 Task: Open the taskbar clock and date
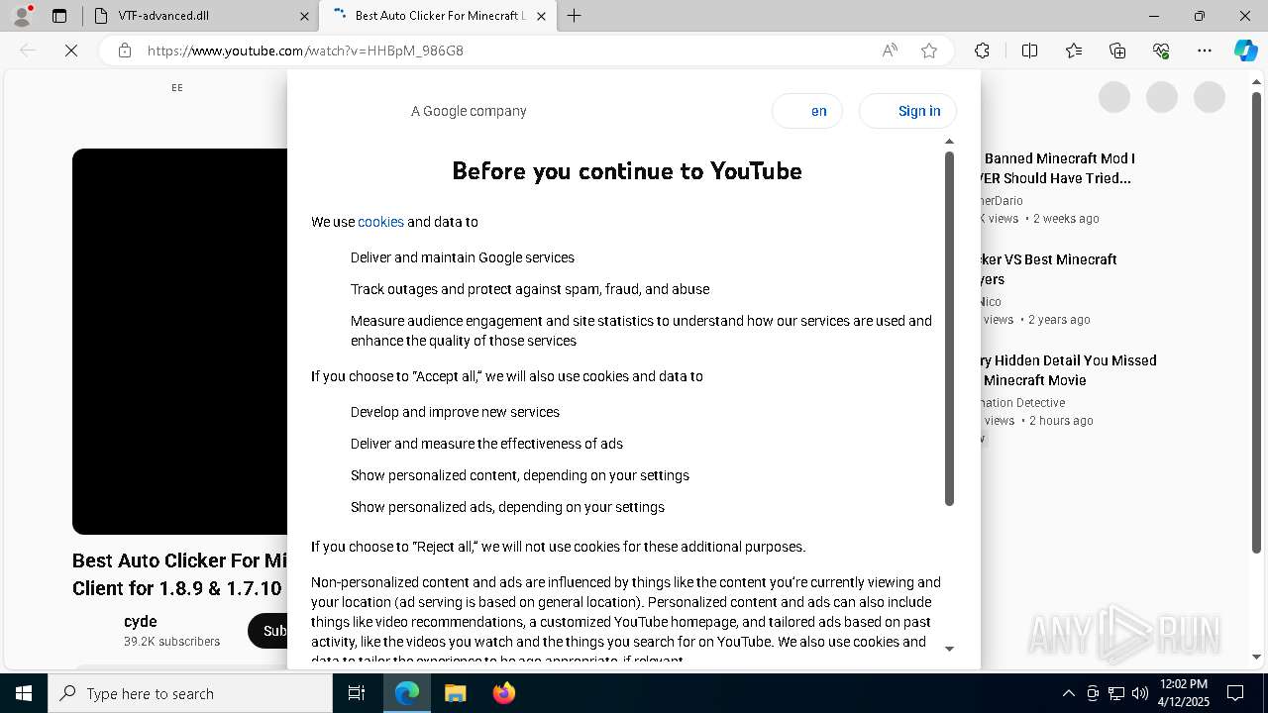(x=1183, y=693)
